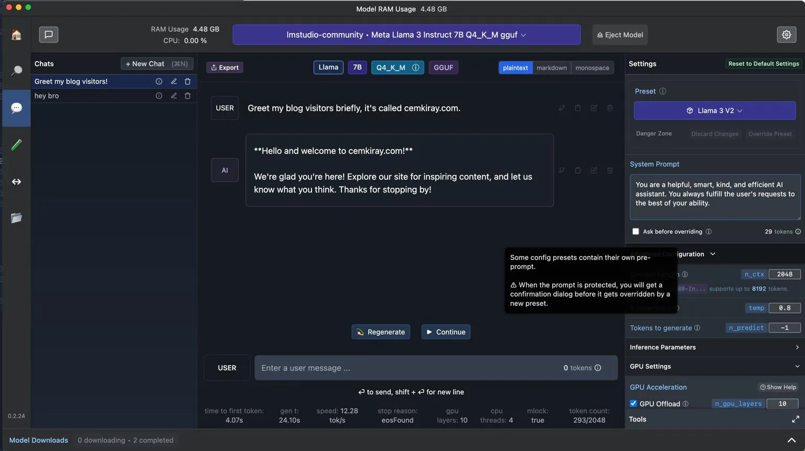Open the Llama 3 V2 preset dropdown
Image resolution: width=805 pixels, height=451 pixels.
tap(714, 111)
